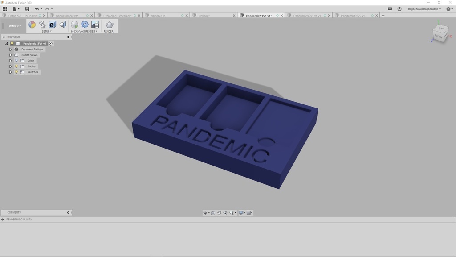
Task: Open the data panel grid icon
Action: (4, 9)
